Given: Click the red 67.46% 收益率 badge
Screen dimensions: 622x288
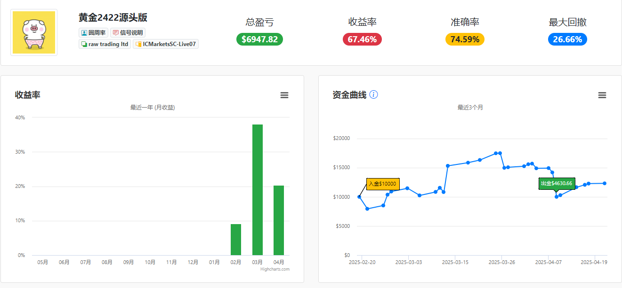Looking at the screenshot, I should click(x=362, y=39).
